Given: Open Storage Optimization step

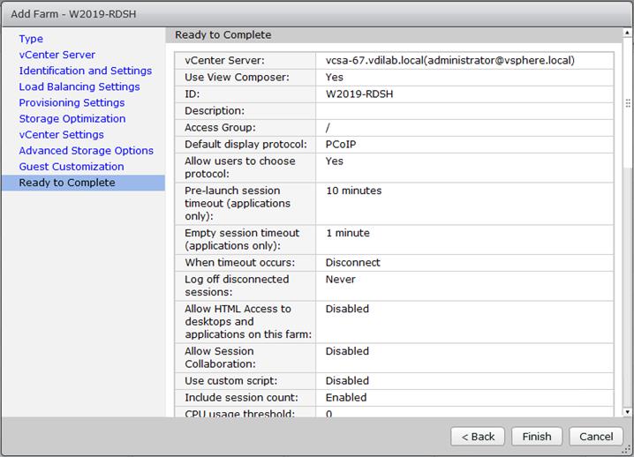Looking at the screenshot, I should (x=72, y=119).
